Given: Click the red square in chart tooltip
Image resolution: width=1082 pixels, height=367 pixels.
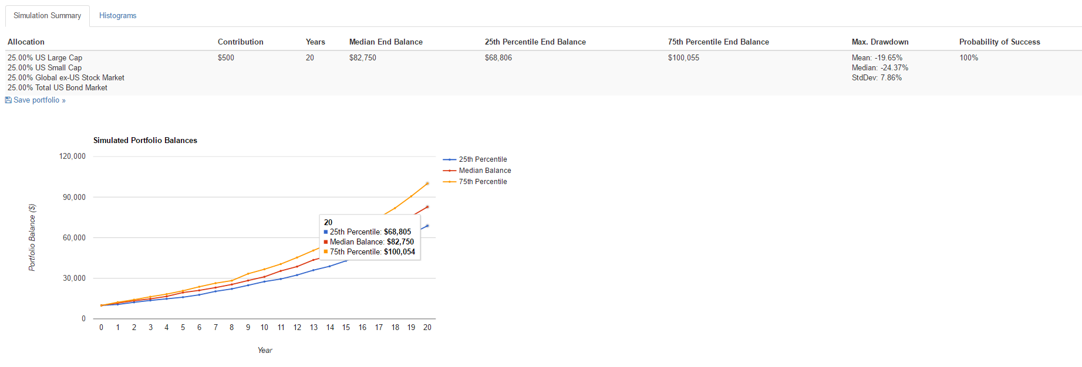Looking at the screenshot, I should [326, 242].
